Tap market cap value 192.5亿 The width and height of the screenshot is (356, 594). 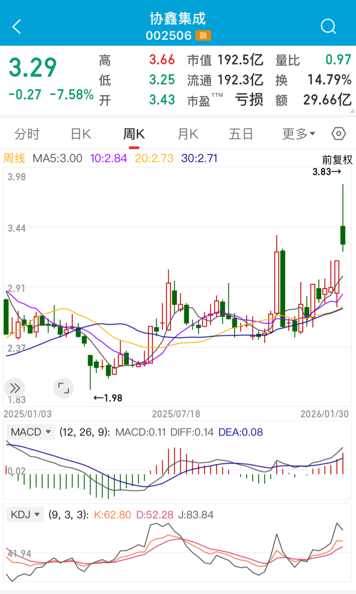coord(241,60)
